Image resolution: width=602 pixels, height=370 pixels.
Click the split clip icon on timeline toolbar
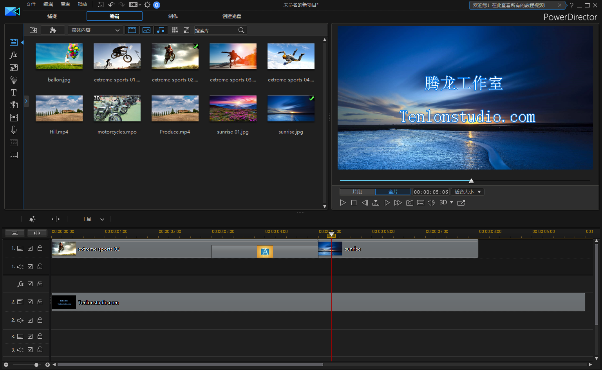click(56, 219)
